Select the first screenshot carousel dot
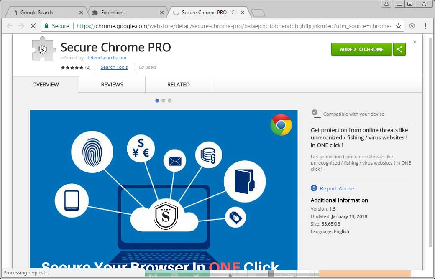 tap(157, 101)
